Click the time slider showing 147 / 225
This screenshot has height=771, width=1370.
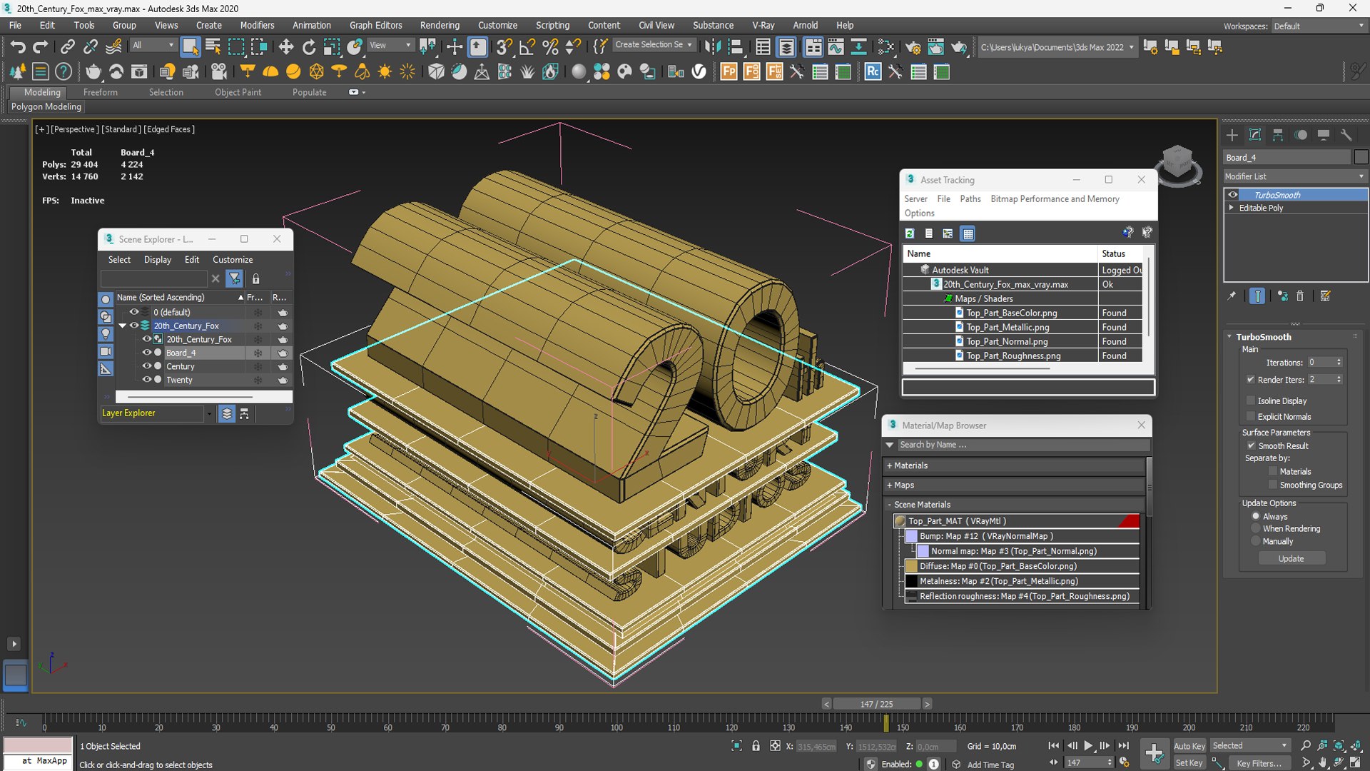pos(876,704)
